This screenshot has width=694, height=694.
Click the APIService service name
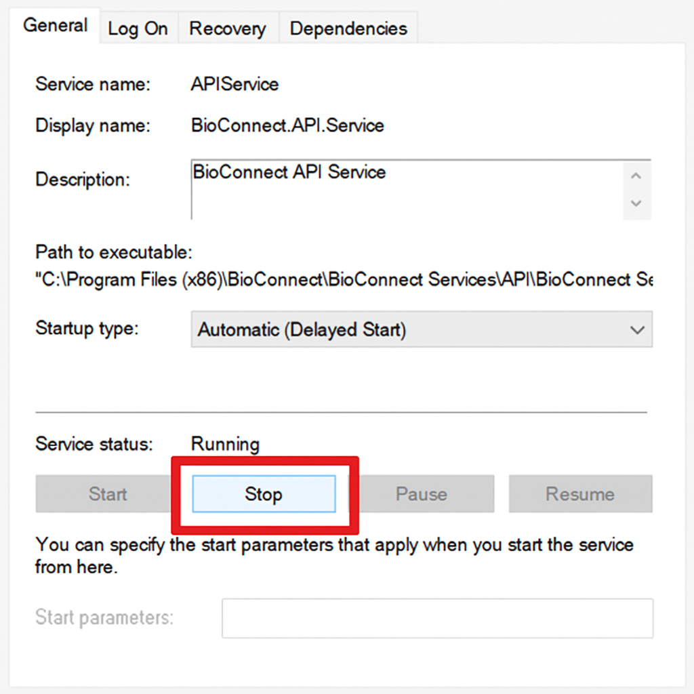tap(233, 84)
